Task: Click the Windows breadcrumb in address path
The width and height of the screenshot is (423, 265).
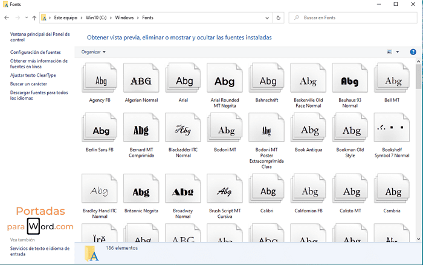Action: 123,18
